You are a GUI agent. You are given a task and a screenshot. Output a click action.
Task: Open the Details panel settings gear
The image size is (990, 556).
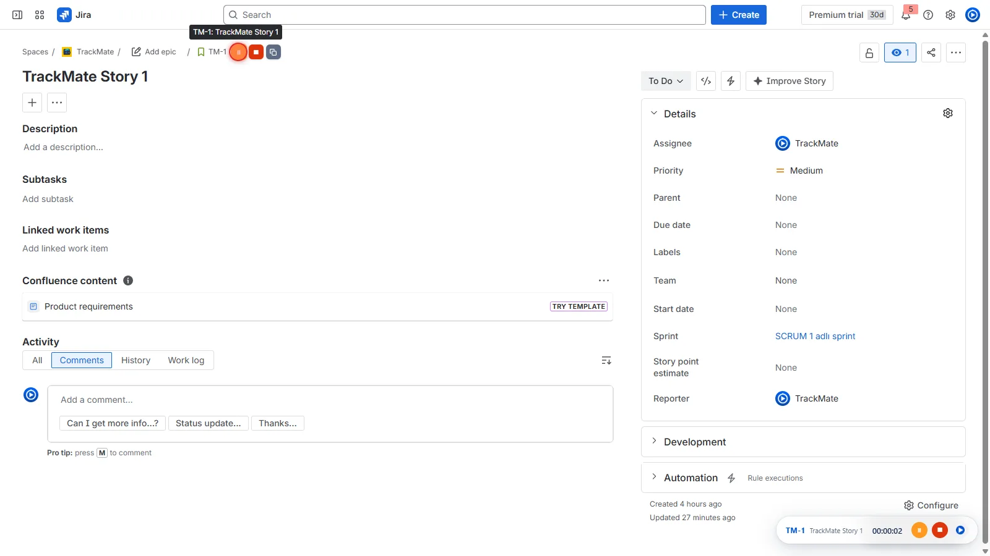(948, 113)
